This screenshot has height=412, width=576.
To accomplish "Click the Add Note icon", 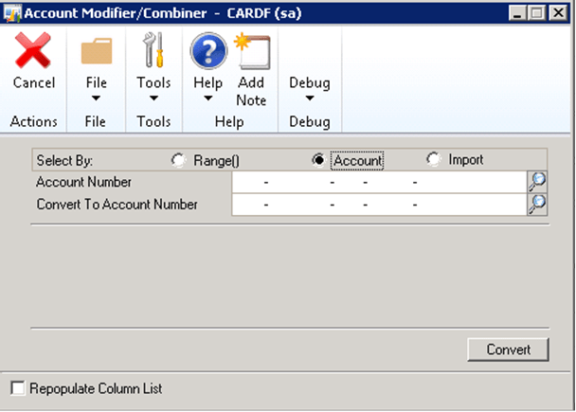I will pyautogui.click(x=251, y=50).
